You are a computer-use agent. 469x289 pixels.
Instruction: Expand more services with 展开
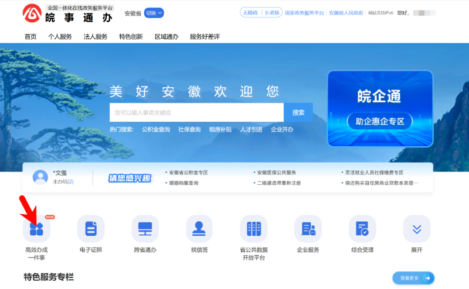pyautogui.click(x=417, y=229)
